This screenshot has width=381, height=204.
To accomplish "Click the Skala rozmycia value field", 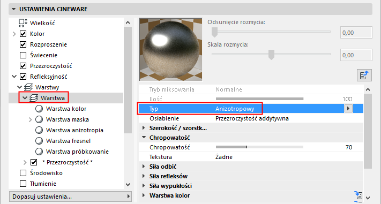I will 356,55.
